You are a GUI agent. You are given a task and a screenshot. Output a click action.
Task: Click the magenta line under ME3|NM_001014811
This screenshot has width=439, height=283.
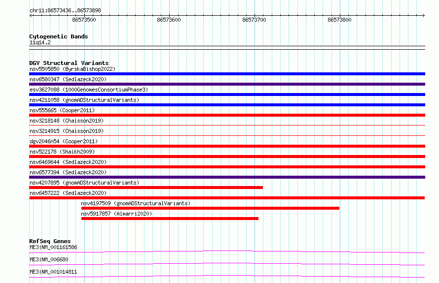(227, 276)
